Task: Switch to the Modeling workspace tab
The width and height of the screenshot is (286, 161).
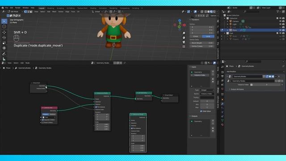Action: (50, 8)
